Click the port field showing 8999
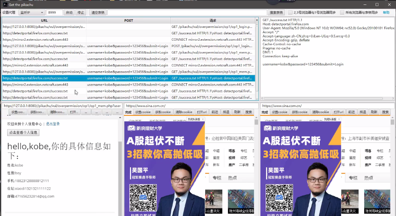The height and width of the screenshot is (216, 396). pyautogui.click(x=54, y=12)
